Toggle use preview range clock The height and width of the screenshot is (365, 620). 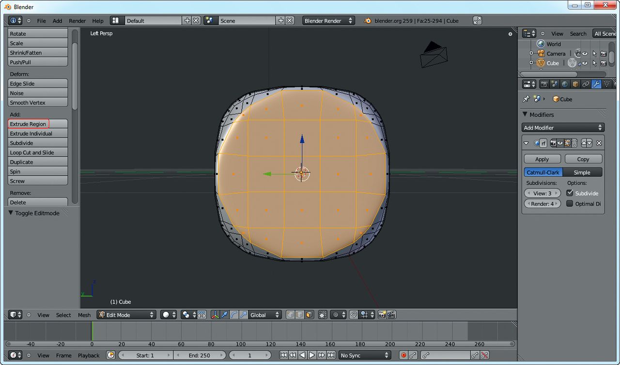pyautogui.click(x=111, y=355)
